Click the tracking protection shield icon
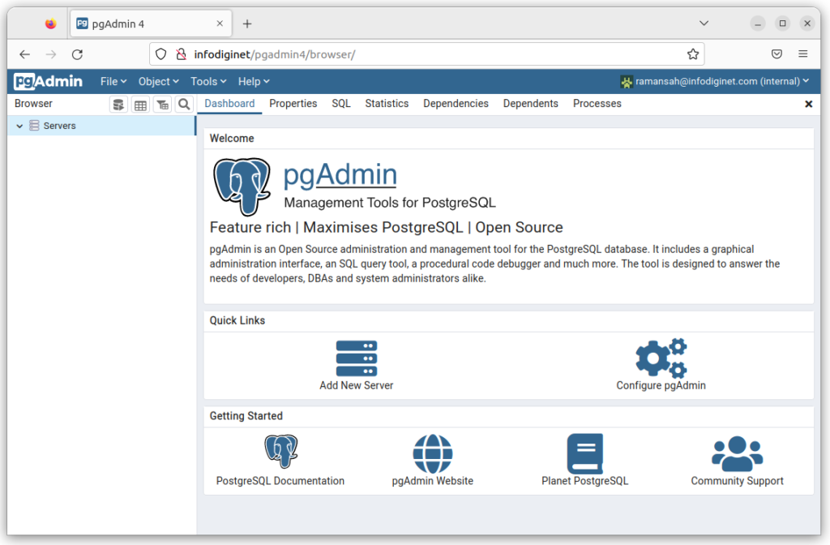 tap(161, 54)
